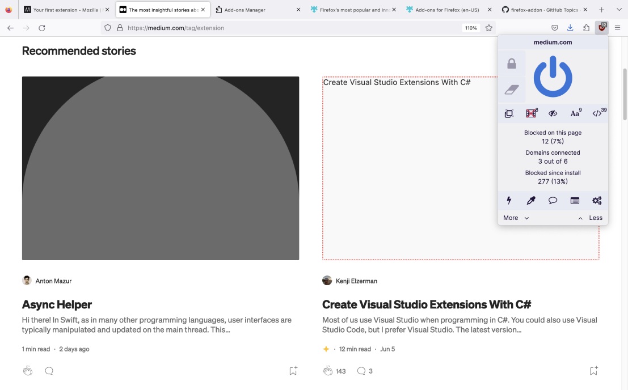Switch to Add-ons for Firefox (en-US) tab
628x390 pixels.
pos(449,10)
